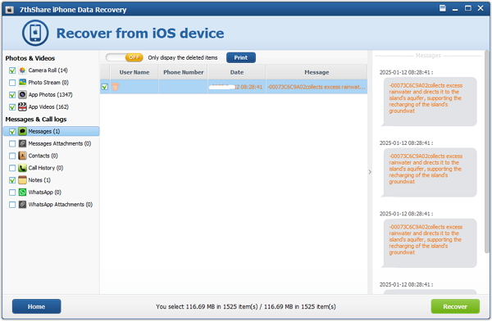
Task: Click the Call History phone icon
Action: pyautogui.click(x=22, y=168)
